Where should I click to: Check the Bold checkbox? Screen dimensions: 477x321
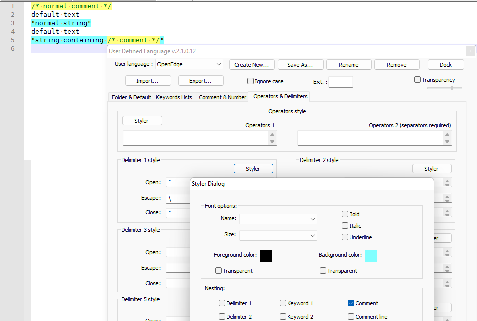pyautogui.click(x=345, y=214)
